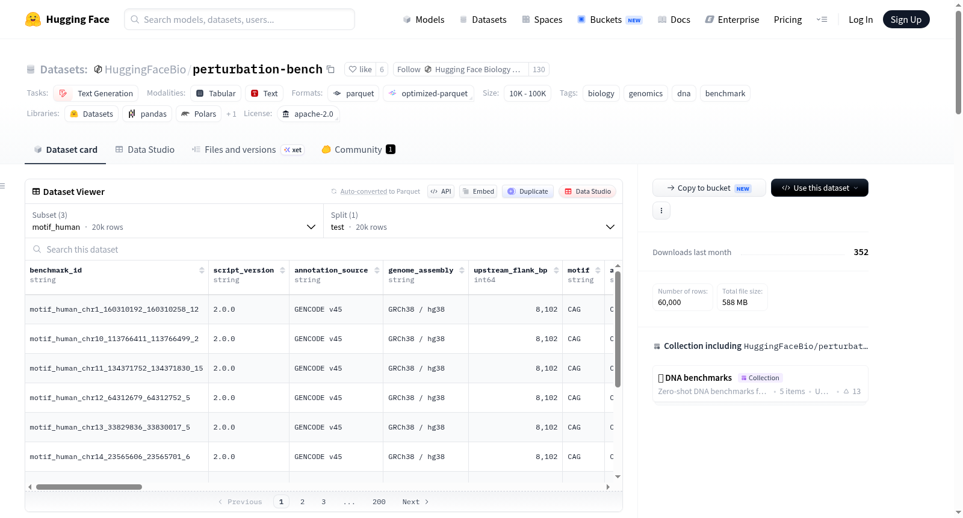
Task: Click the benchmark tag
Action: click(725, 93)
